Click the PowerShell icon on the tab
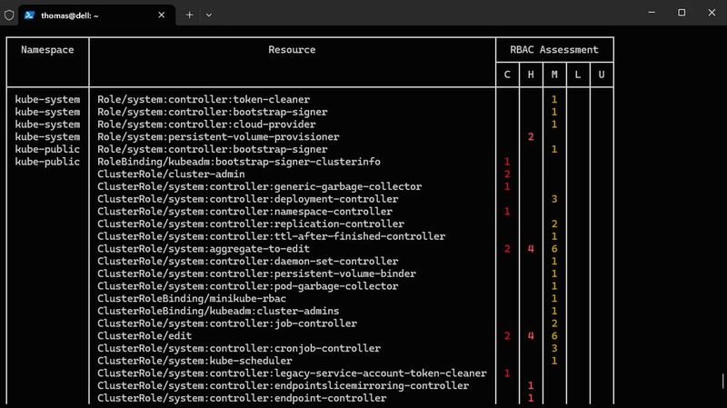The image size is (727, 408). (30, 15)
